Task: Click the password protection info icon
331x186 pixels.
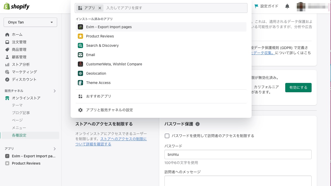Action: [x=198, y=124]
